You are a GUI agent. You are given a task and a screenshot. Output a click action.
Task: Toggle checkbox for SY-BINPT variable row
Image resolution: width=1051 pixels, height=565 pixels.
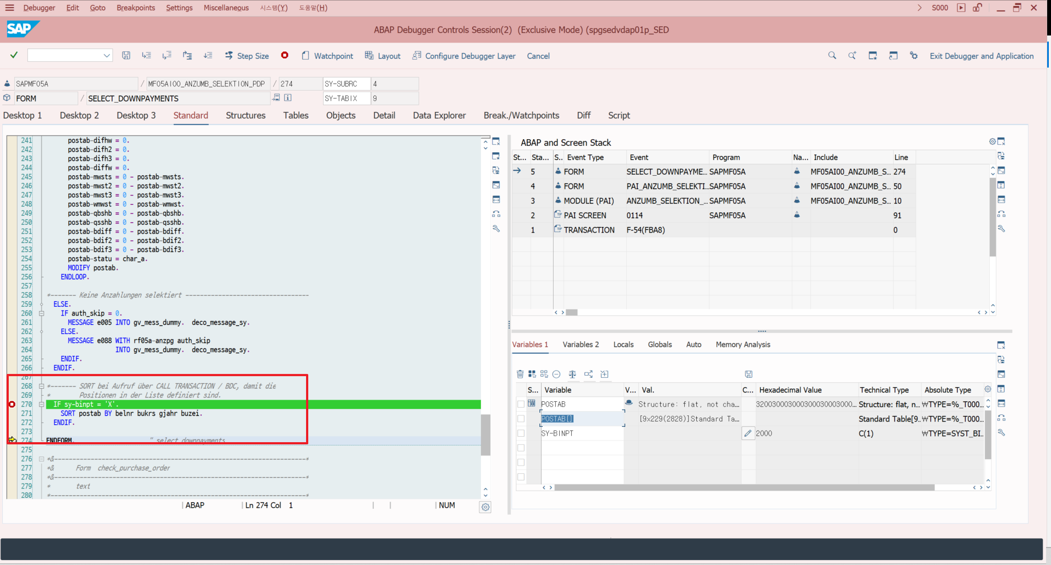tap(521, 433)
